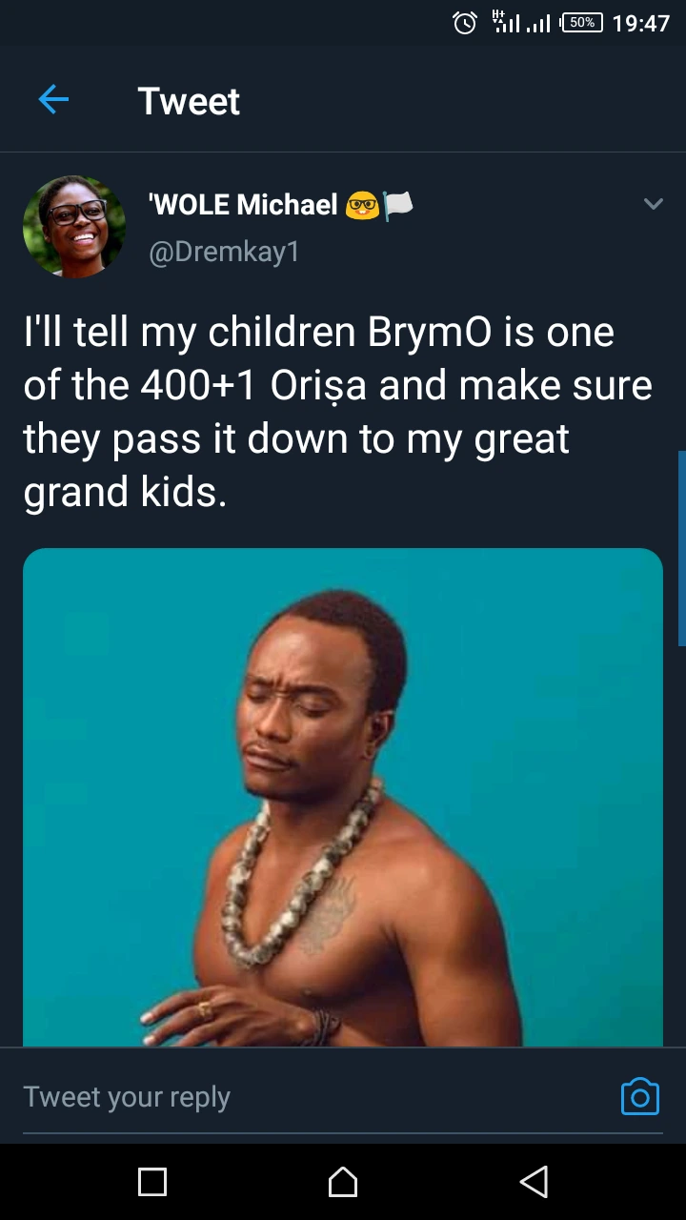This screenshot has width=686, height=1220.
Task: Open the attached BrymO photo
Action: (x=343, y=798)
